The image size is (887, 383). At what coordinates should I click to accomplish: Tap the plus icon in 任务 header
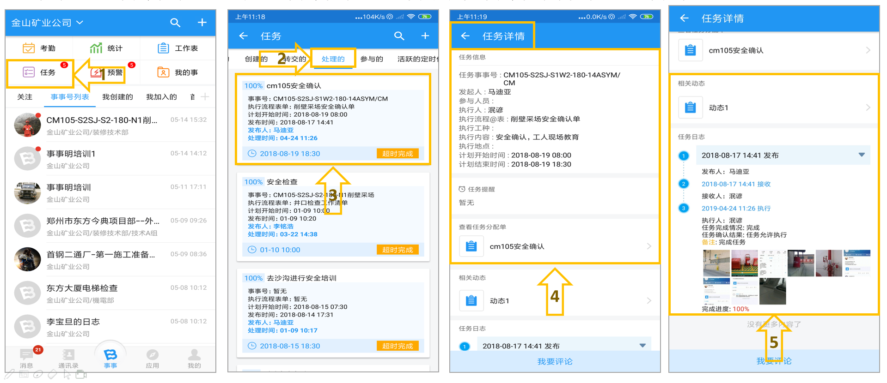[x=425, y=36]
